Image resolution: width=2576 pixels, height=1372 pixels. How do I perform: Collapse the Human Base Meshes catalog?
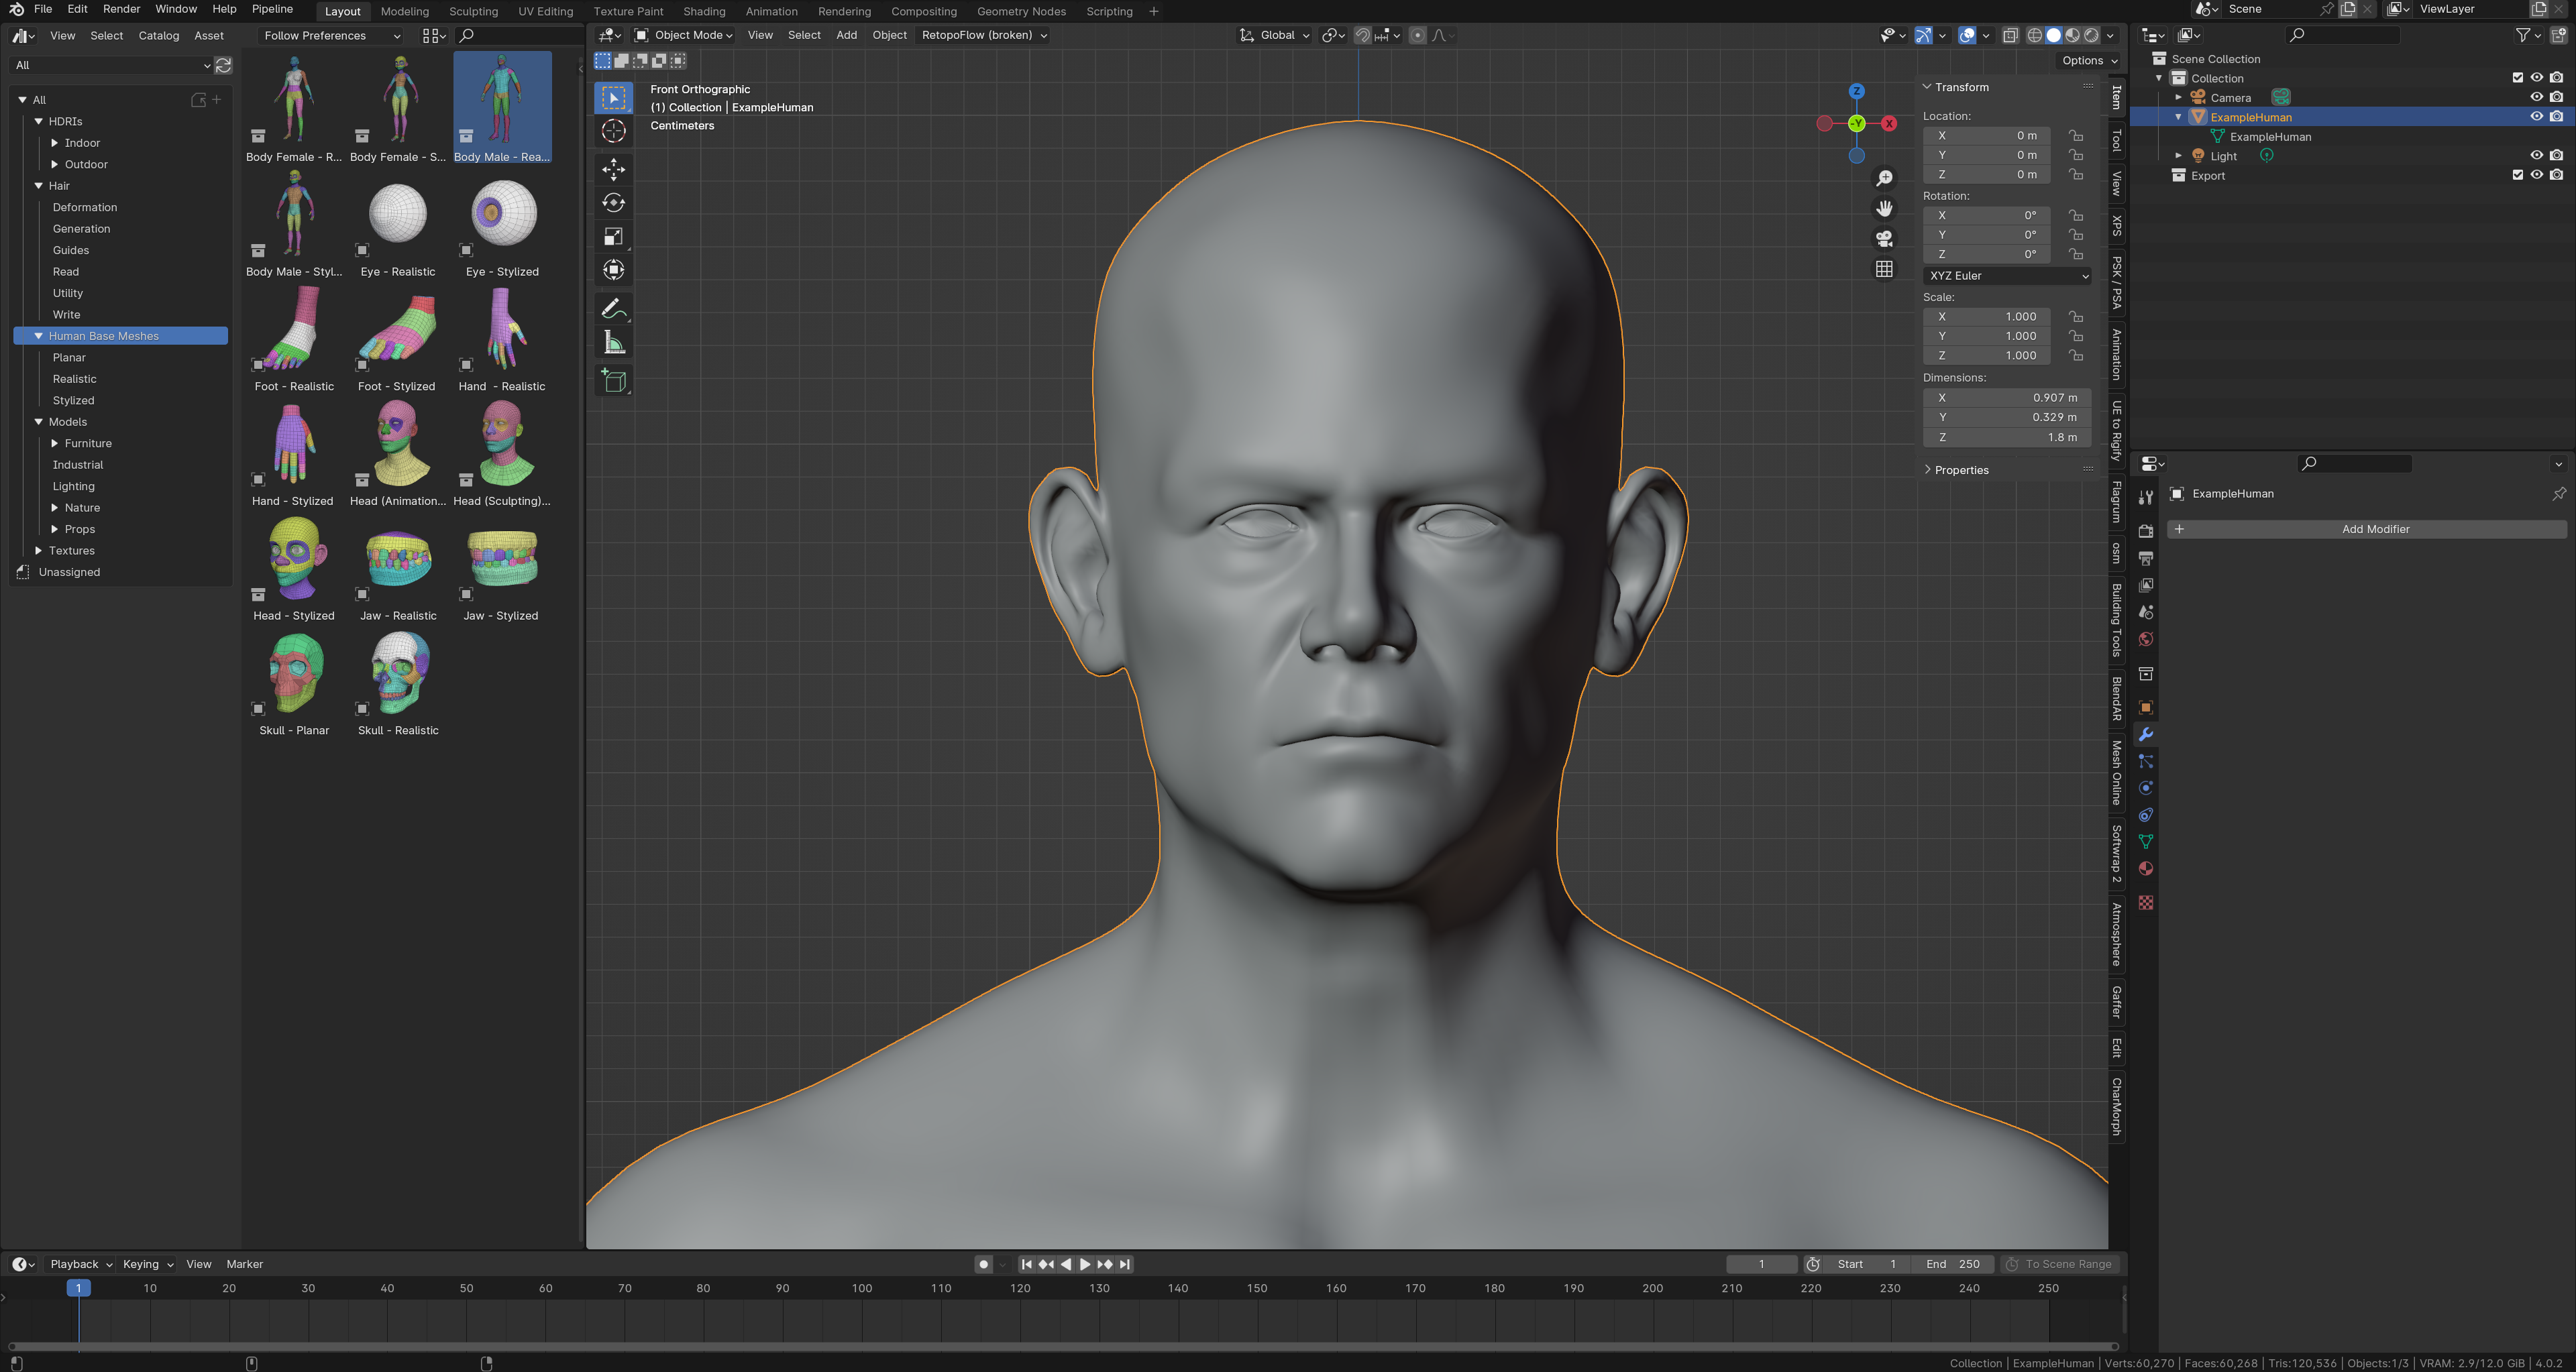point(39,336)
